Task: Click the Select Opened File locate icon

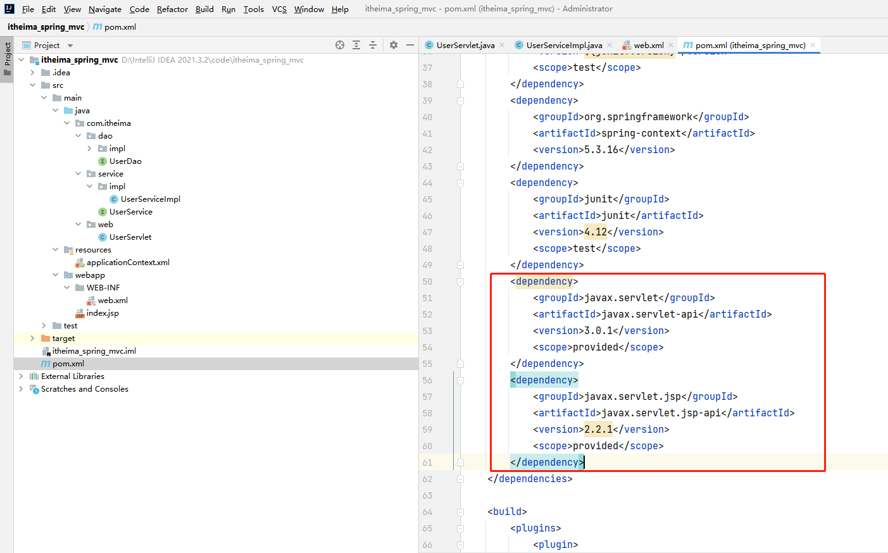Action: [x=340, y=45]
